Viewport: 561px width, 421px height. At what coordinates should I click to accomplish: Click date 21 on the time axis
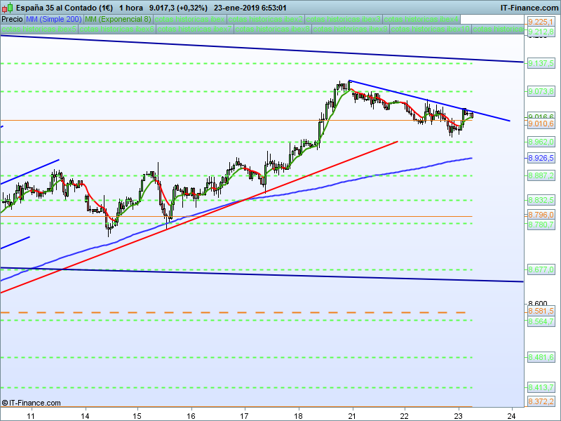352,416
